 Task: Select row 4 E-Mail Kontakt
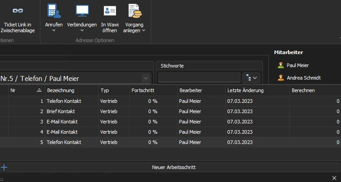[170, 132]
